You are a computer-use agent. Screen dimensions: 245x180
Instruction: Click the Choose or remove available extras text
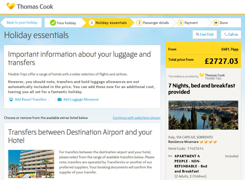click(46, 118)
